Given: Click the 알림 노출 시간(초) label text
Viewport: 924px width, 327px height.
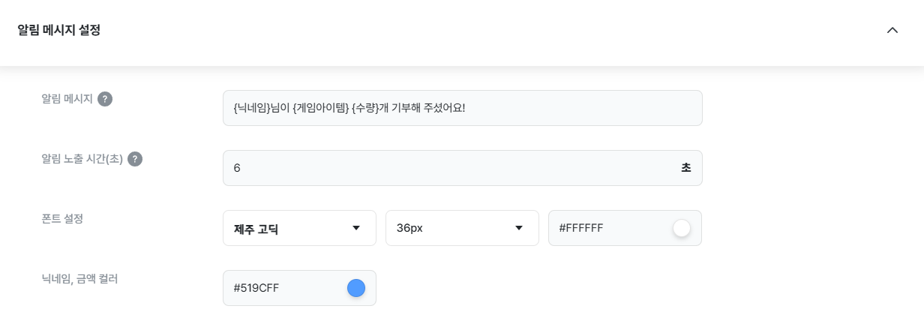Looking at the screenshot, I should 82,159.
